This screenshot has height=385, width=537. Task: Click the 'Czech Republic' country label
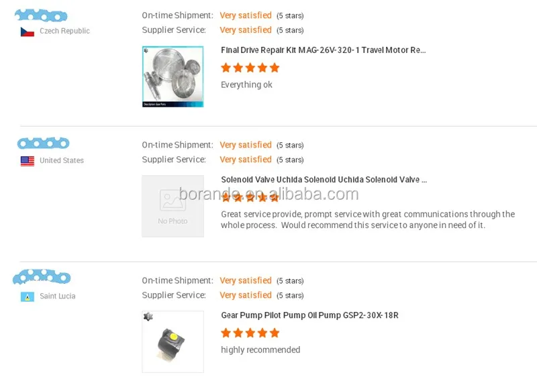coord(64,31)
